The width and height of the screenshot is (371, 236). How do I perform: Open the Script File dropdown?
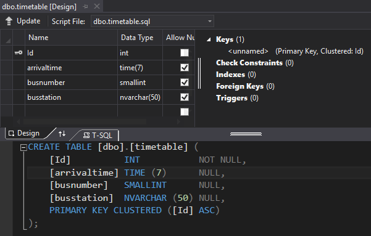click(210, 22)
